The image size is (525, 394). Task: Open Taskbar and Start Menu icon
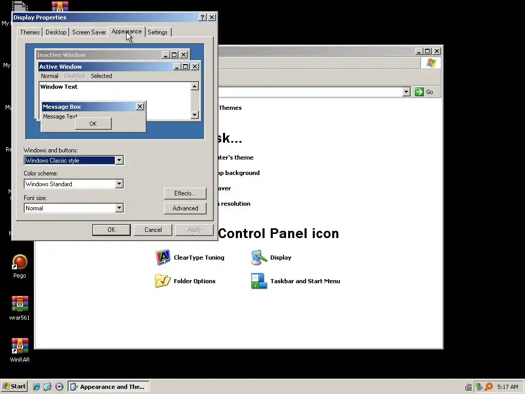click(296, 281)
